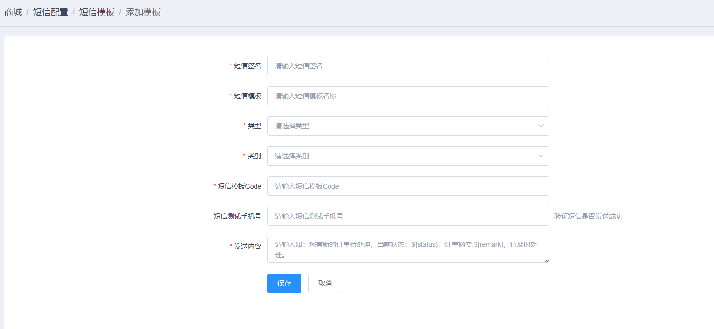Screen dimensions: 714x329
Task: Click the 添加模板 breadcrumb label
Action: point(143,12)
